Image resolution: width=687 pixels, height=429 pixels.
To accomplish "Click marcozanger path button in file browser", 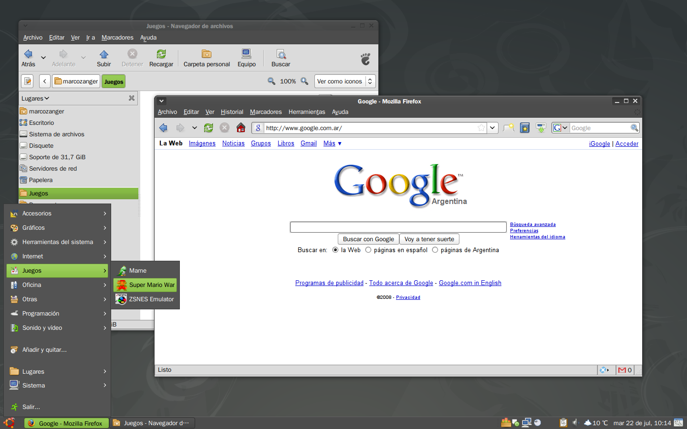I will point(76,81).
